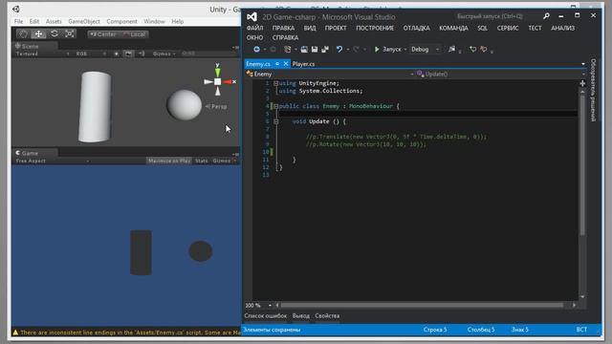Image resolution: width=612 pixels, height=344 pixels.
Task: Open Visual Studio ФАЙЛ menu
Action: (255, 28)
